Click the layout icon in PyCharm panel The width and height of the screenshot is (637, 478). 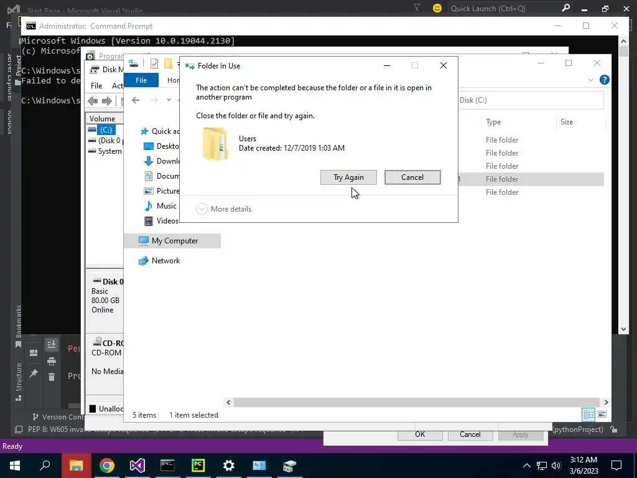pos(34,353)
